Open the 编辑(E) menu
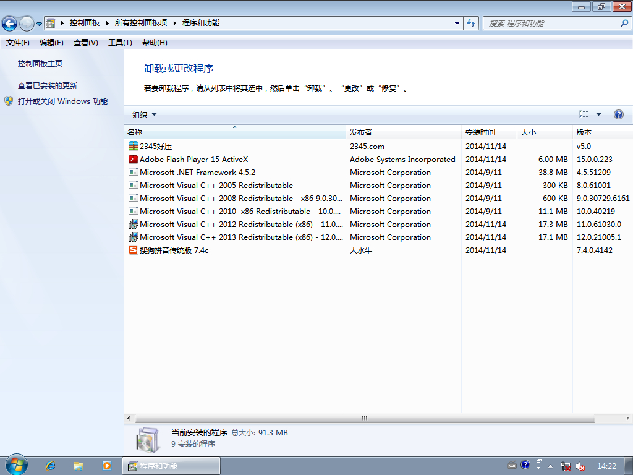633x475 pixels. coord(52,43)
